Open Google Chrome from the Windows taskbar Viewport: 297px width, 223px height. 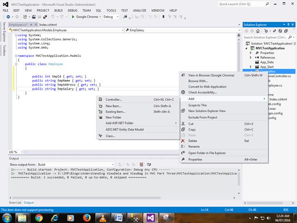click(39, 217)
